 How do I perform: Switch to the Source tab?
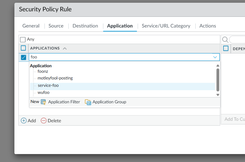coord(56,26)
